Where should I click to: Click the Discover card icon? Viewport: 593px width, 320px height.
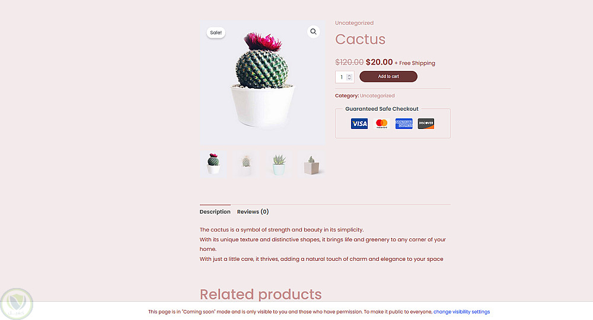tap(426, 124)
